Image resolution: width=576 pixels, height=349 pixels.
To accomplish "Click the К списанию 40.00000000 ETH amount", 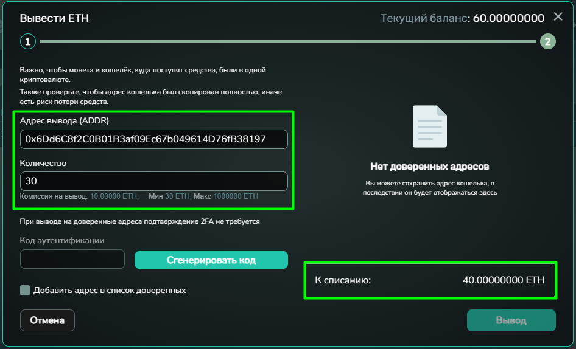I will point(504,280).
